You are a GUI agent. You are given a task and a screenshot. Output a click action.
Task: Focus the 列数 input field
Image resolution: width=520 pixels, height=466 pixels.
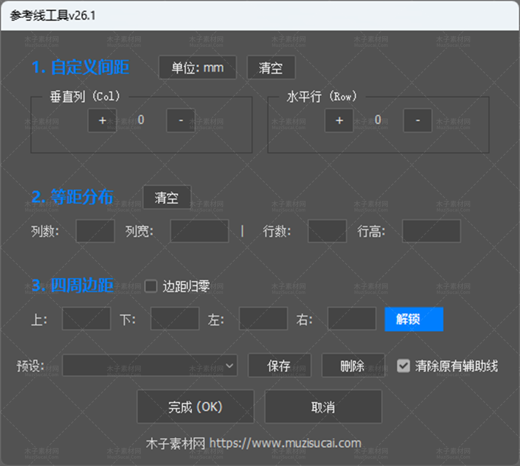pos(95,231)
